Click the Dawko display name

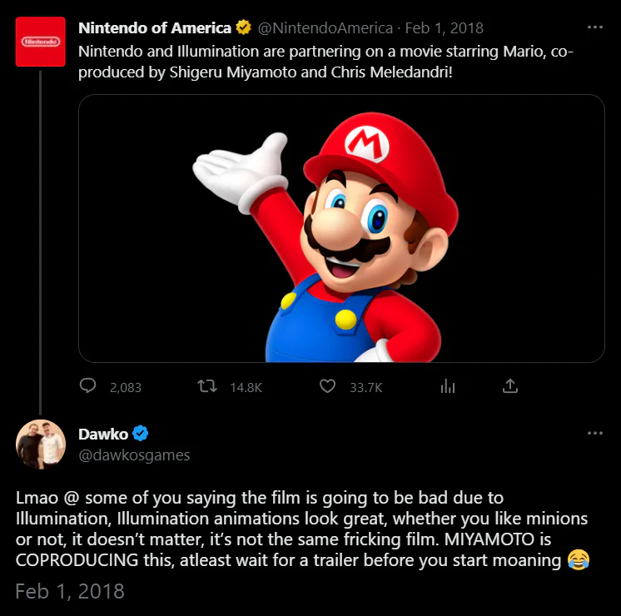pyautogui.click(x=102, y=434)
